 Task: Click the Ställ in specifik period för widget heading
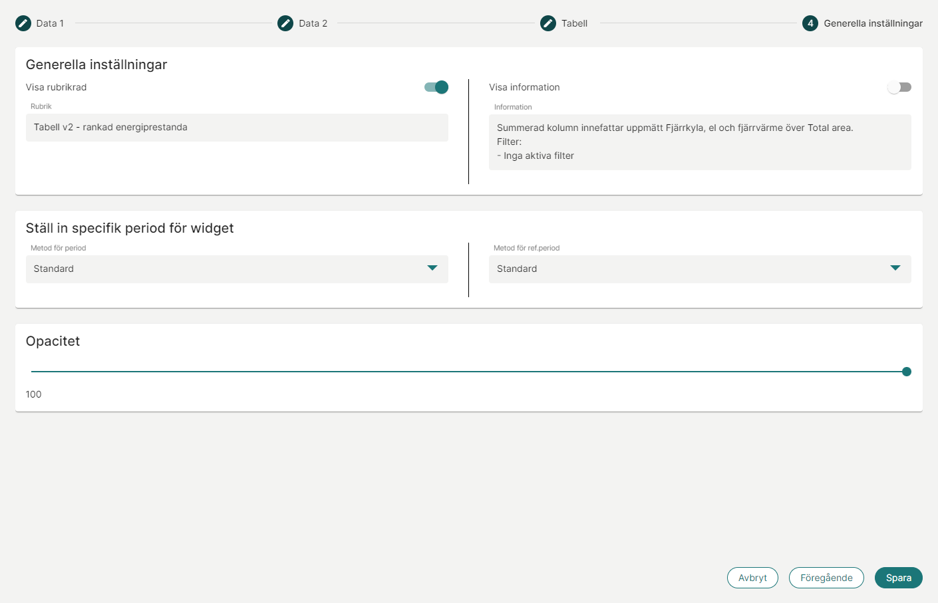click(x=130, y=228)
